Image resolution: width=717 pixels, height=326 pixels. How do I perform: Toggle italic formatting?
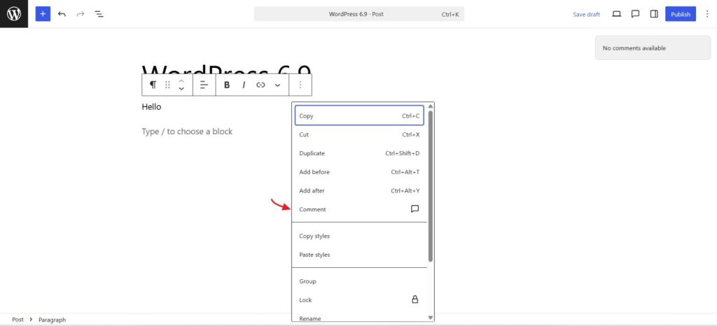[x=244, y=85]
